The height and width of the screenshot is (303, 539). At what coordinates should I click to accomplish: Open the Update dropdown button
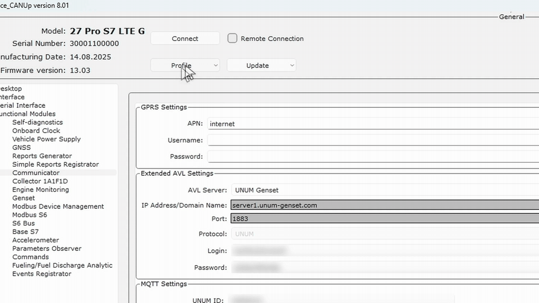(x=261, y=65)
